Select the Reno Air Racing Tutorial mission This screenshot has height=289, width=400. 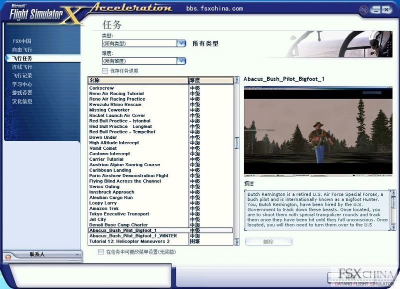pyautogui.click(x=116, y=94)
